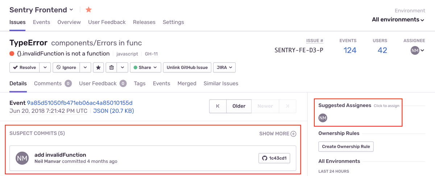The image size is (435, 176).
Task: Open the JIRA dropdown
Action: [x=224, y=67]
